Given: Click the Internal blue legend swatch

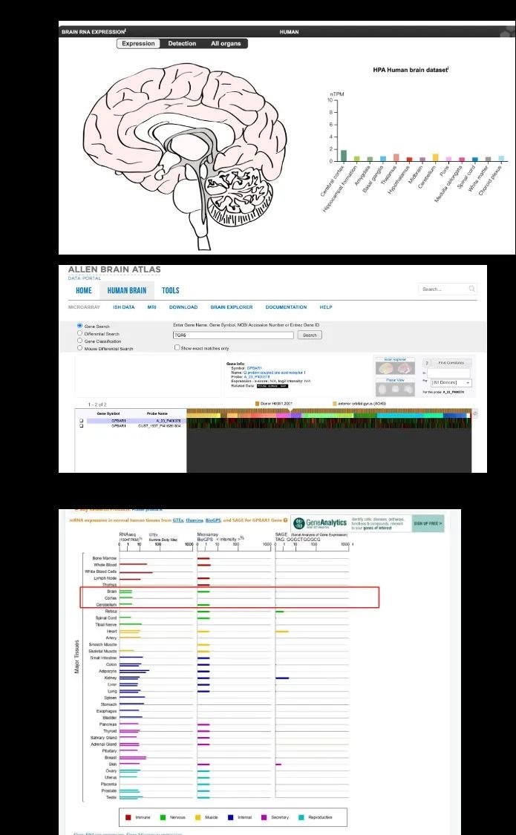Looking at the screenshot, I should (231, 817).
